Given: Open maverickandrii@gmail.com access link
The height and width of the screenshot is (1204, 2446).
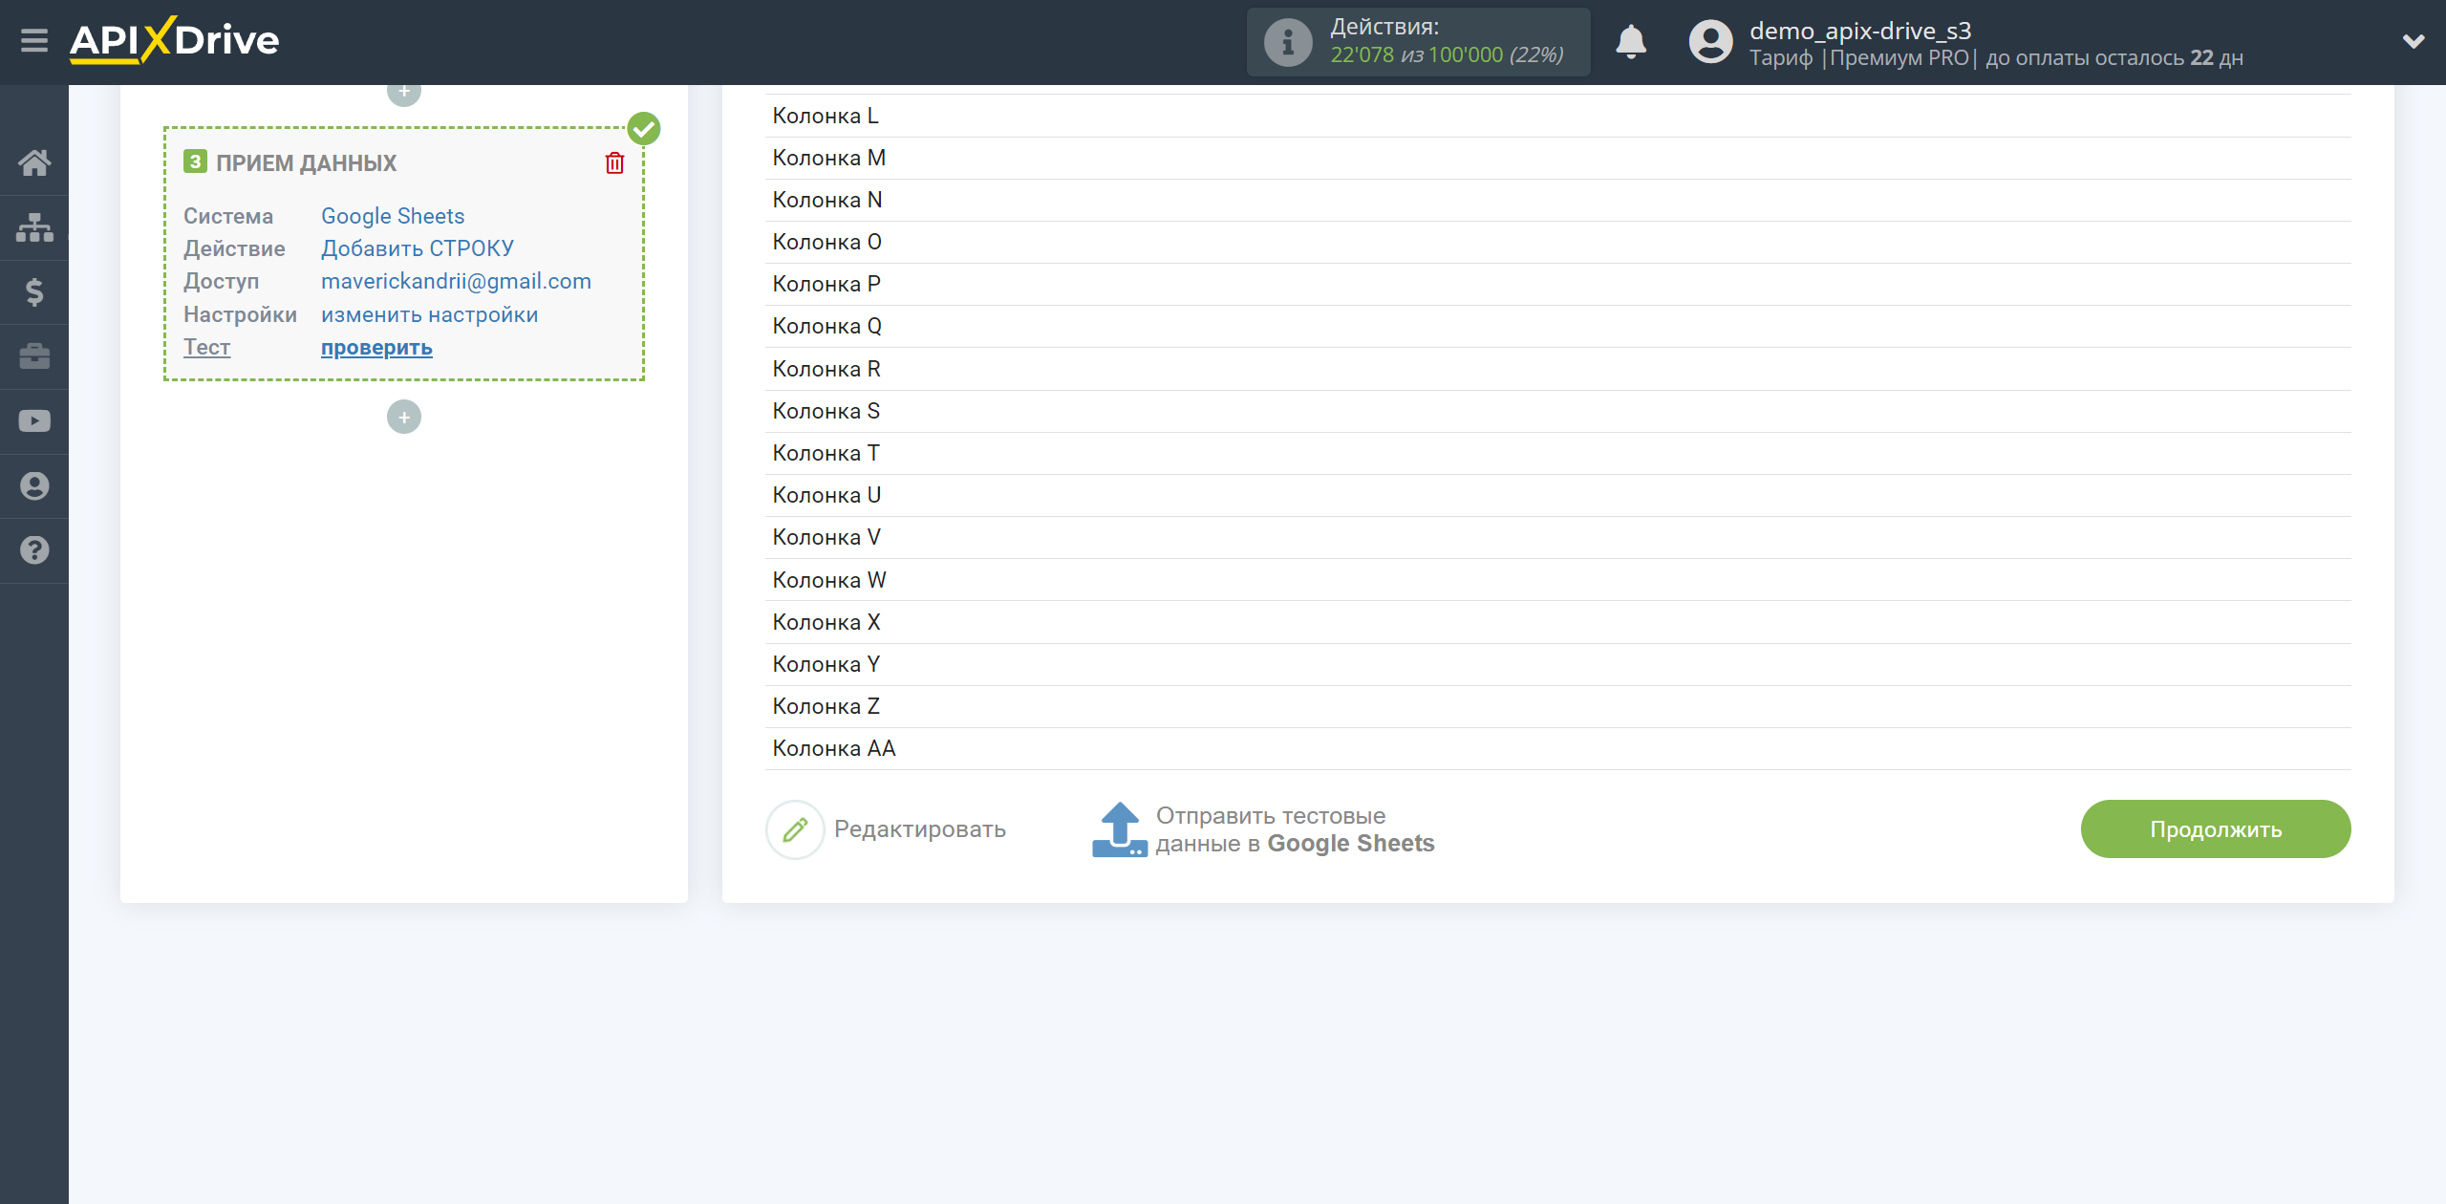Looking at the screenshot, I should (x=456, y=281).
